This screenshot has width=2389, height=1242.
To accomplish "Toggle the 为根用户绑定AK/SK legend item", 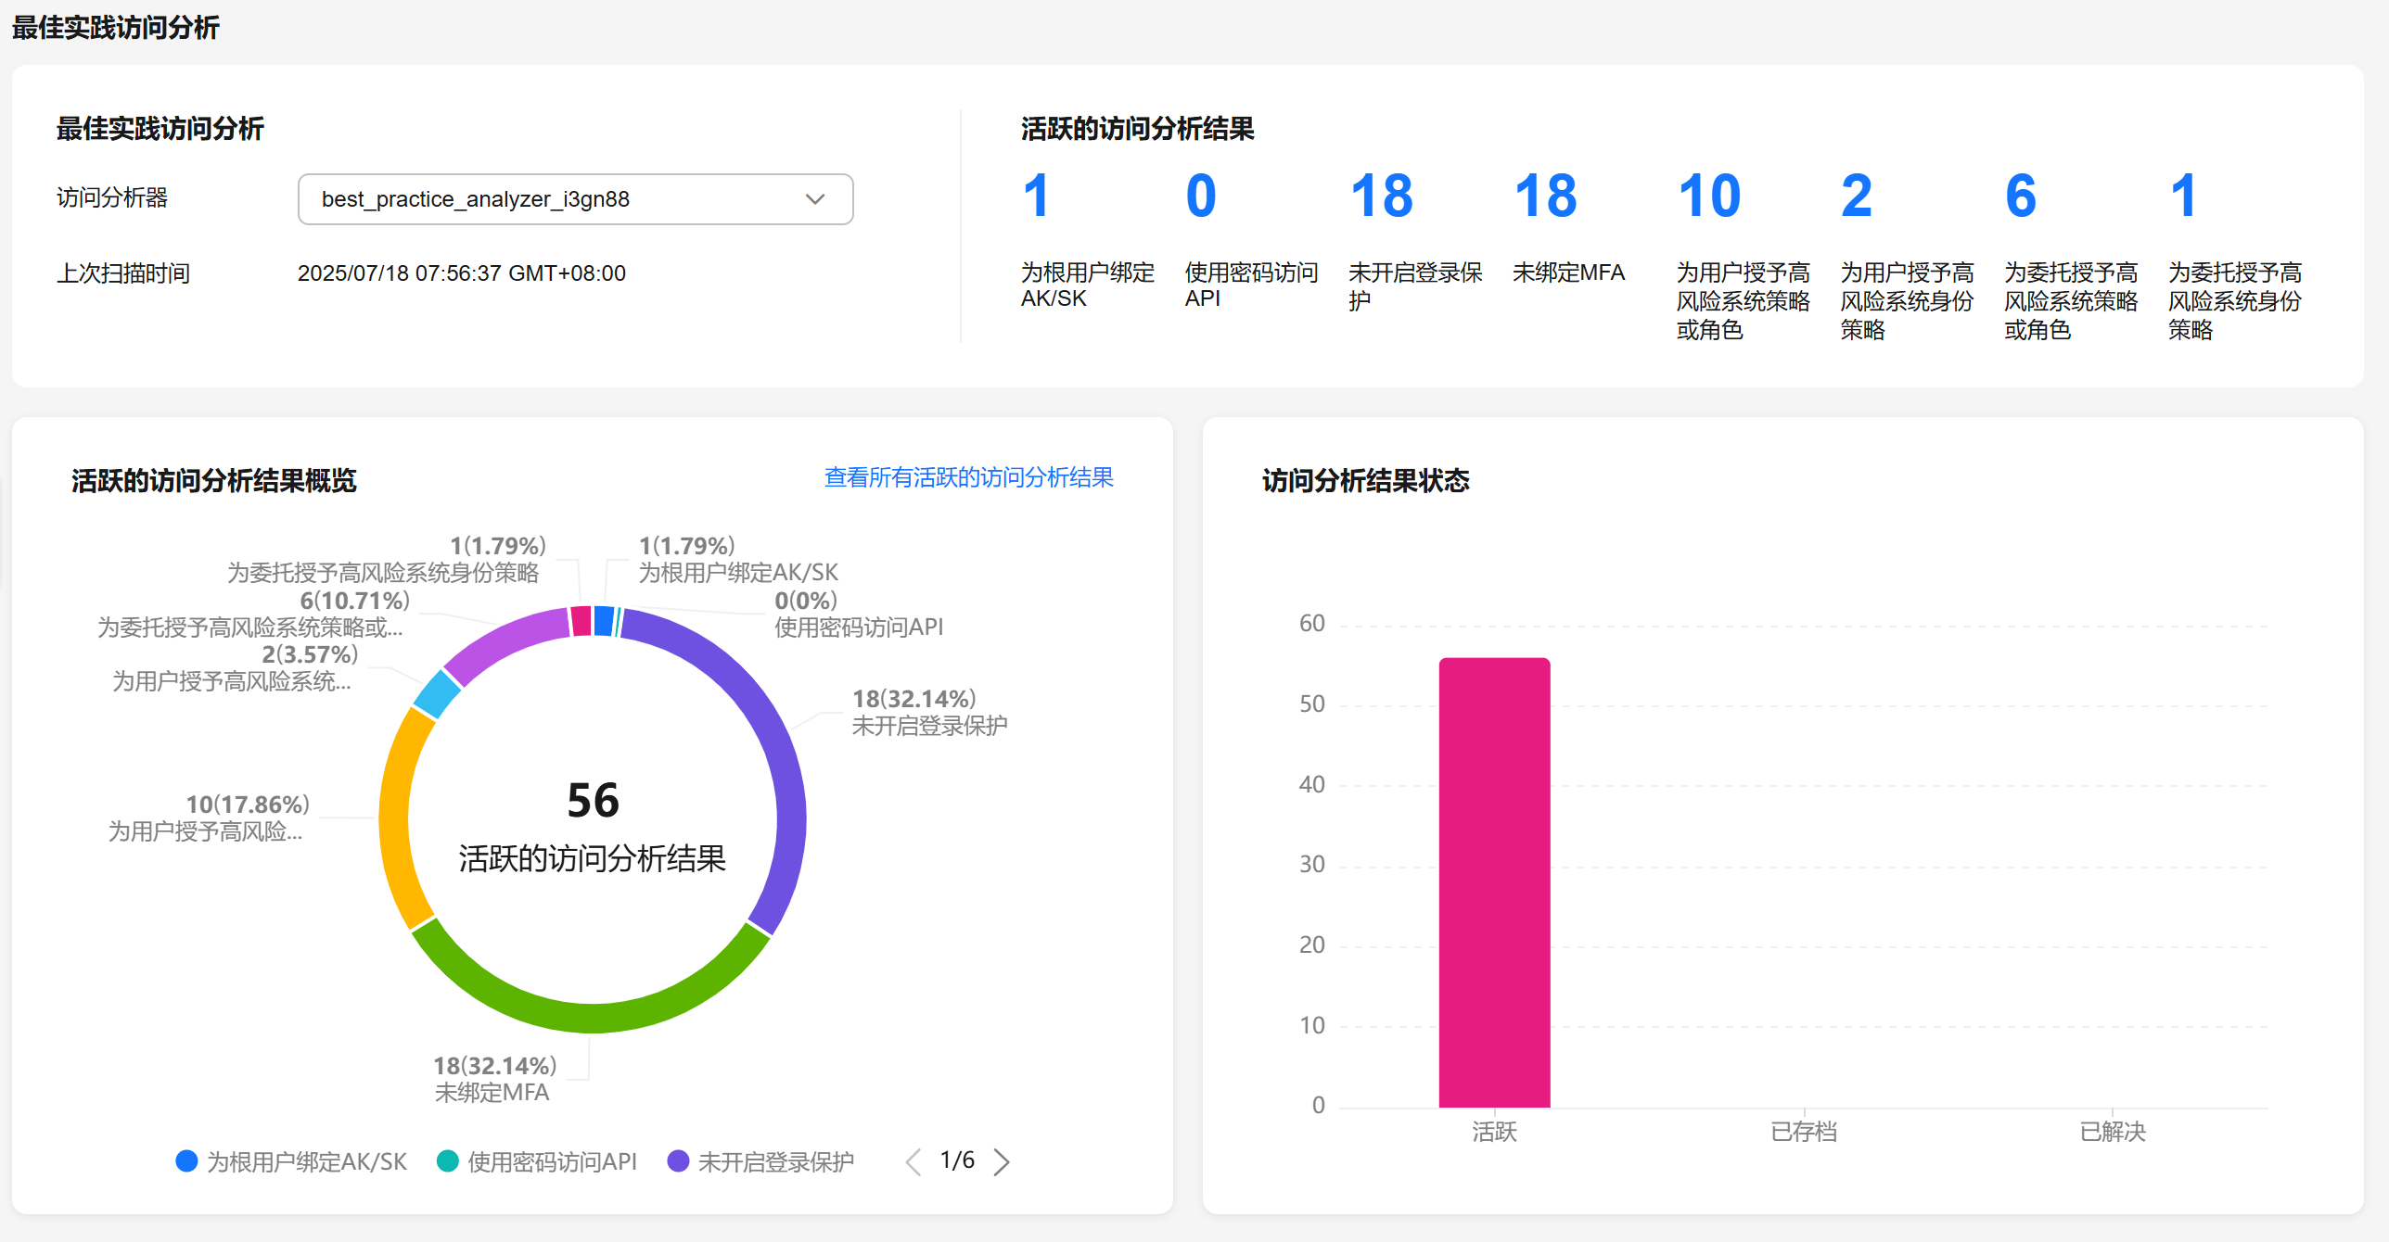I will pos(306,1161).
